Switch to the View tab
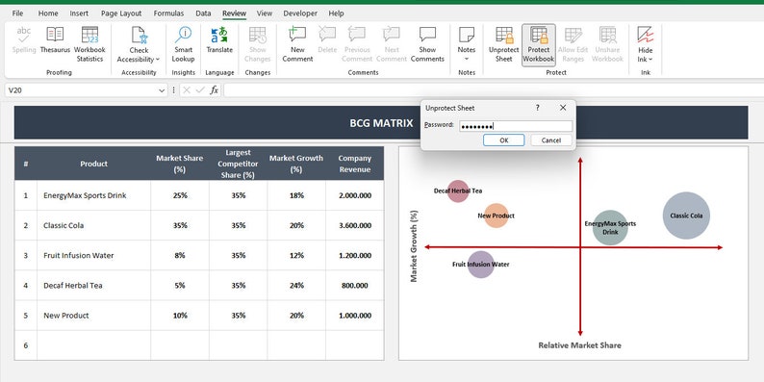 pos(265,13)
